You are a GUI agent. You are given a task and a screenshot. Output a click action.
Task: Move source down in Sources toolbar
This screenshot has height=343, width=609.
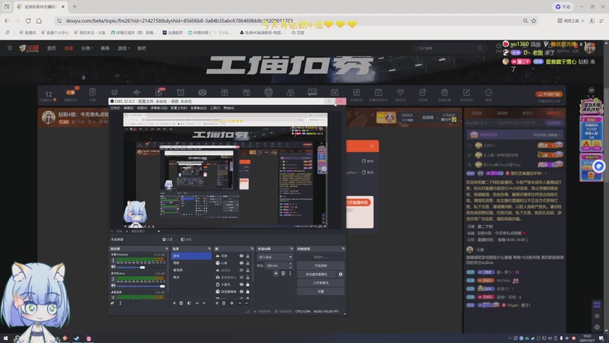point(246,303)
